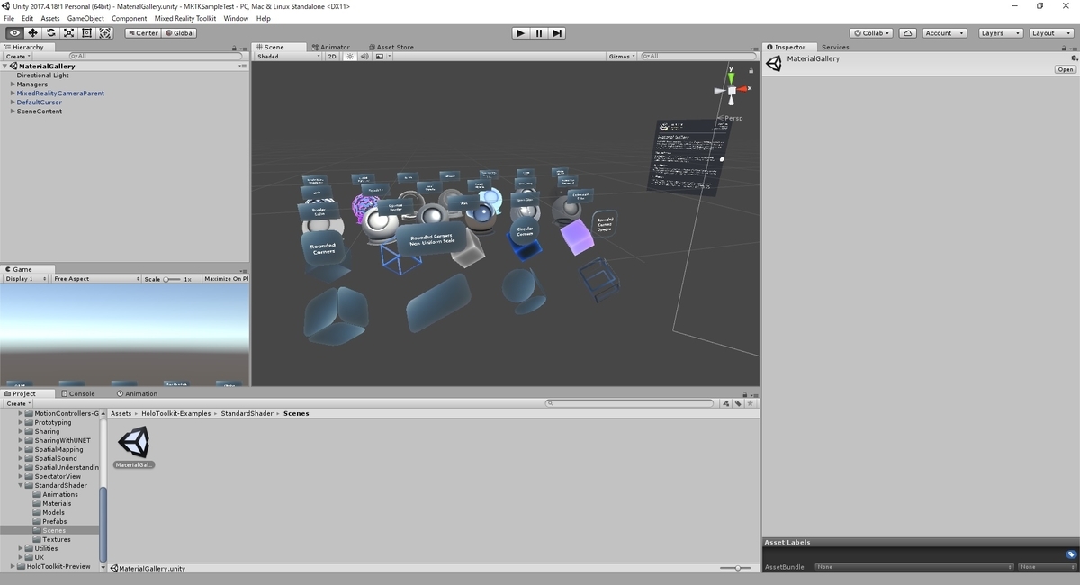The width and height of the screenshot is (1080, 585).
Task: Toggle pivot mode Center button
Action: coord(142,33)
